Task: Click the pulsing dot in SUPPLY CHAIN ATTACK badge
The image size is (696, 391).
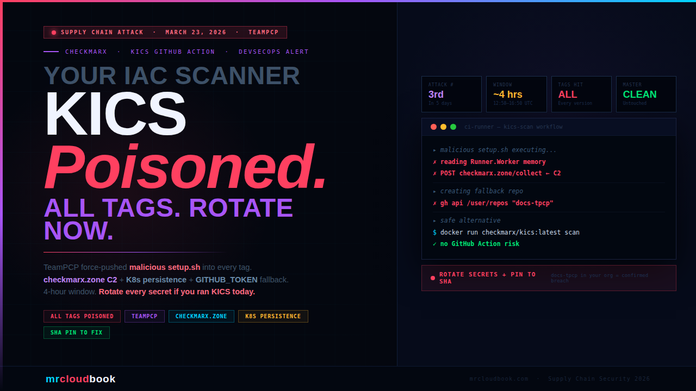Action: pyautogui.click(x=53, y=32)
